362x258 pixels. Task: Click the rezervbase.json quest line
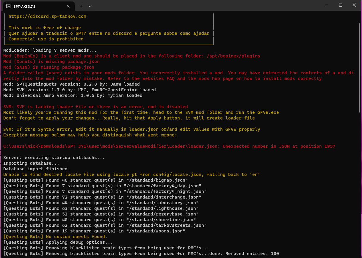(x=101, y=214)
